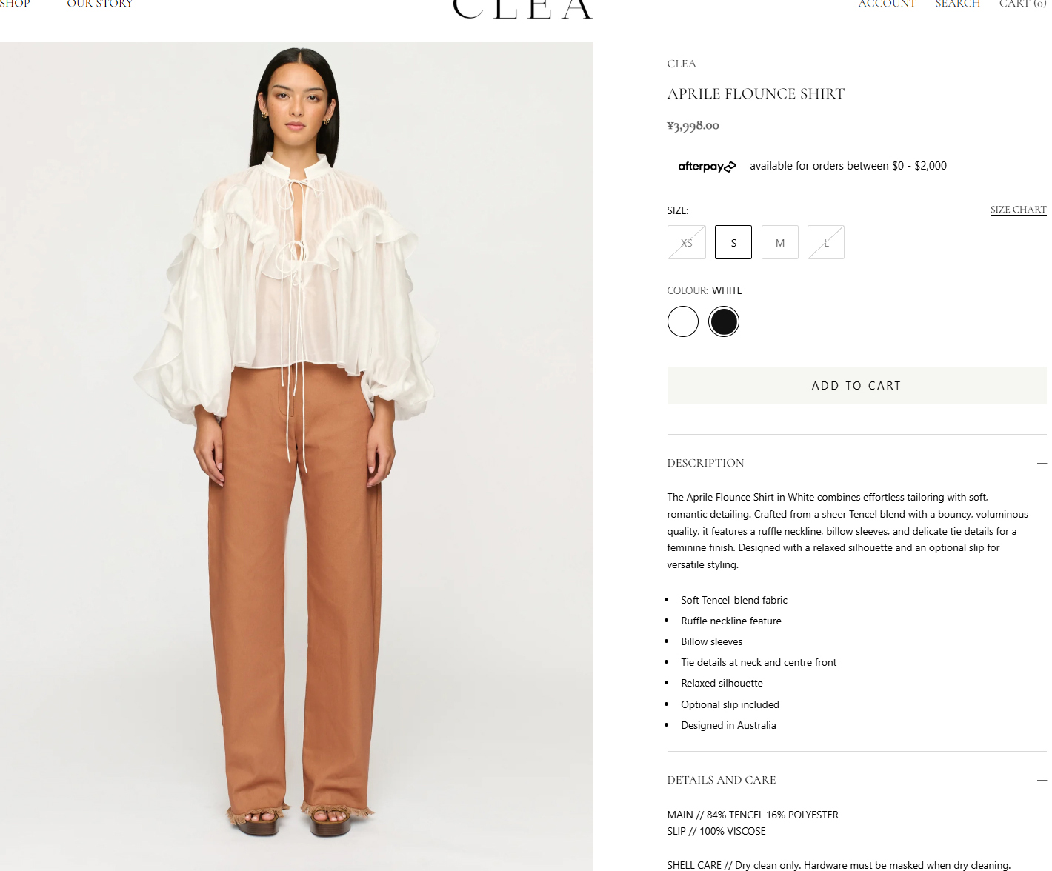Click the afterpay logo
This screenshot has height=871, width=1052.
pos(707,167)
